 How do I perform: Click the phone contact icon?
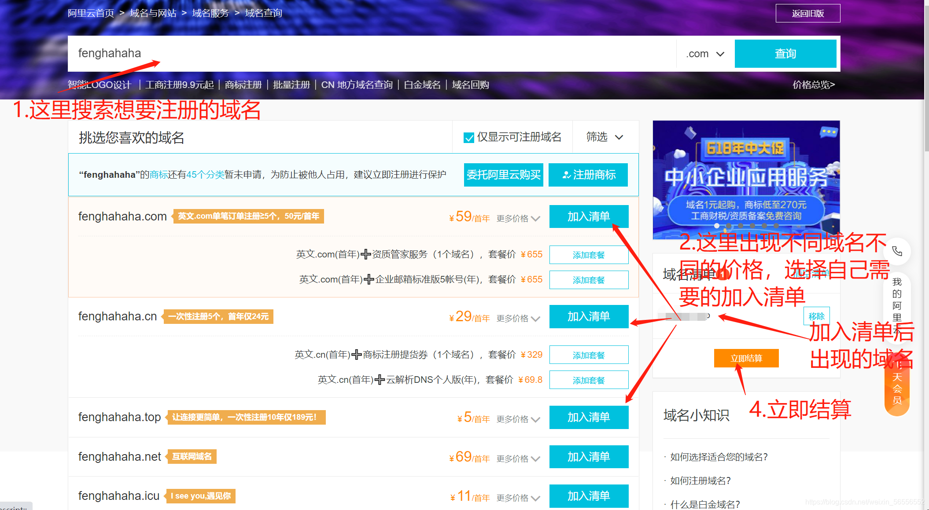(897, 251)
